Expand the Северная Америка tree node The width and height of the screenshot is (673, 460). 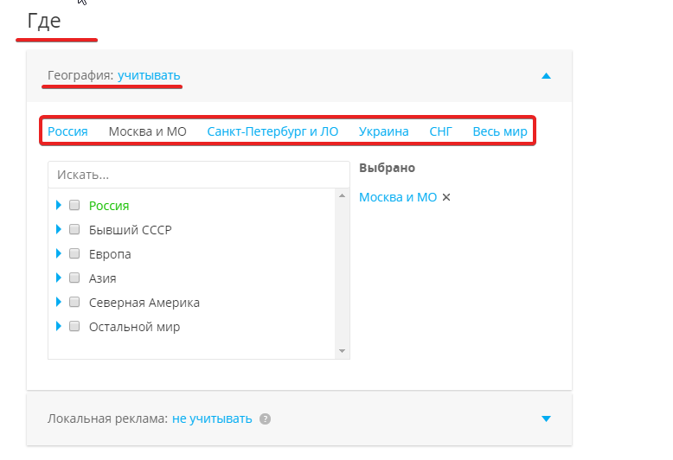tap(59, 302)
